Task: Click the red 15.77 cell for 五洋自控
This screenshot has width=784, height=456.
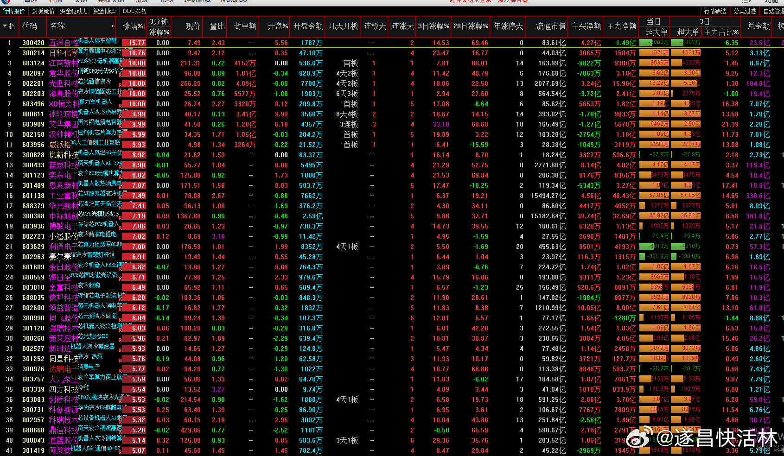Action: (x=134, y=43)
